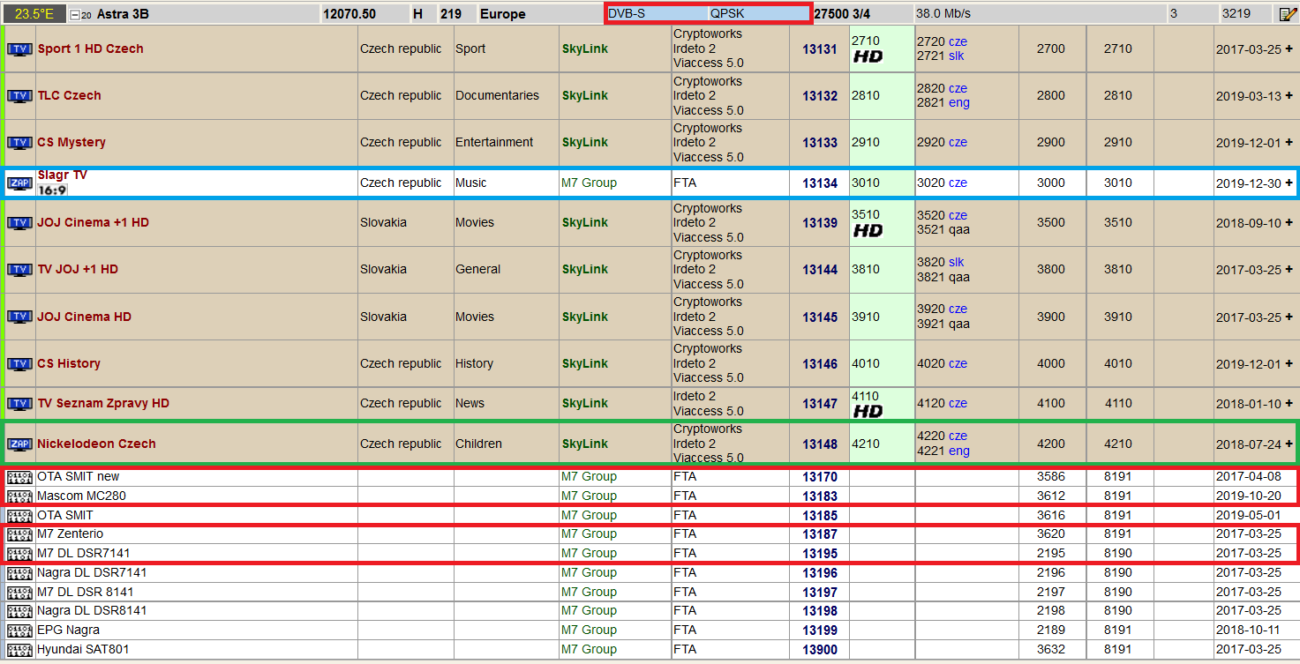Click the Astra 3B satellite name

point(123,14)
